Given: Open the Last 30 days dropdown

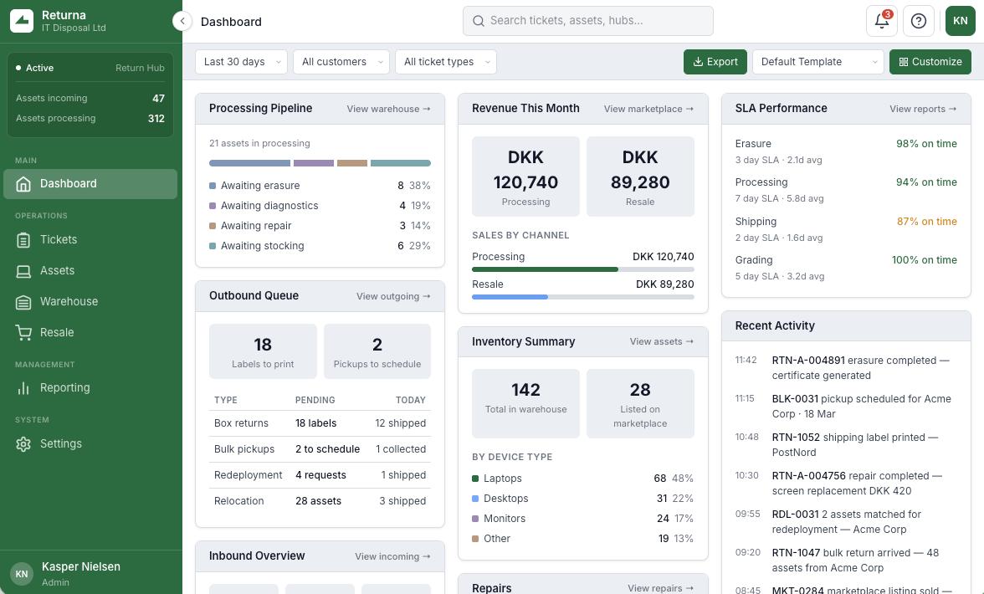Looking at the screenshot, I should [x=241, y=62].
